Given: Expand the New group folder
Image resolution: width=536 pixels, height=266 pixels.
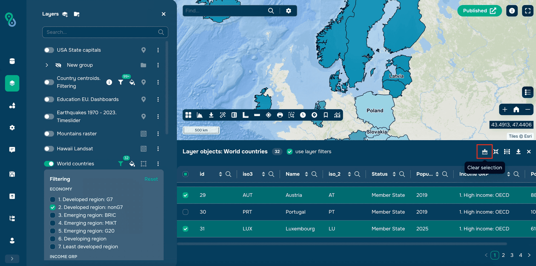Looking at the screenshot, I should 47,65.
